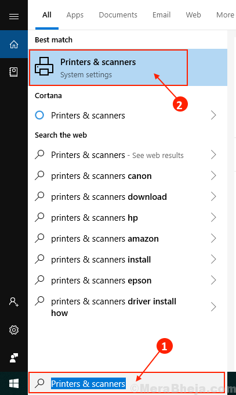
Task: Open the hamburger menu in the sidebar
Action: click(x=14, y=17)
